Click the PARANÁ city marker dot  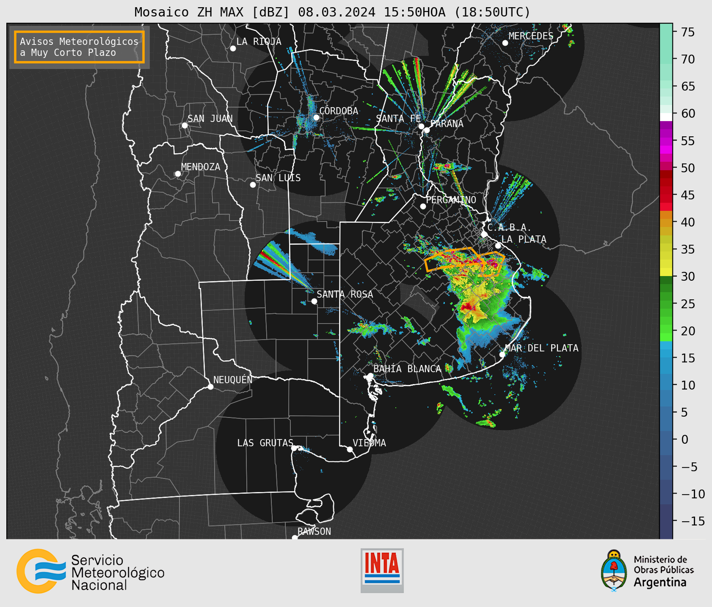pyautogui.click(x=427, y=130)
